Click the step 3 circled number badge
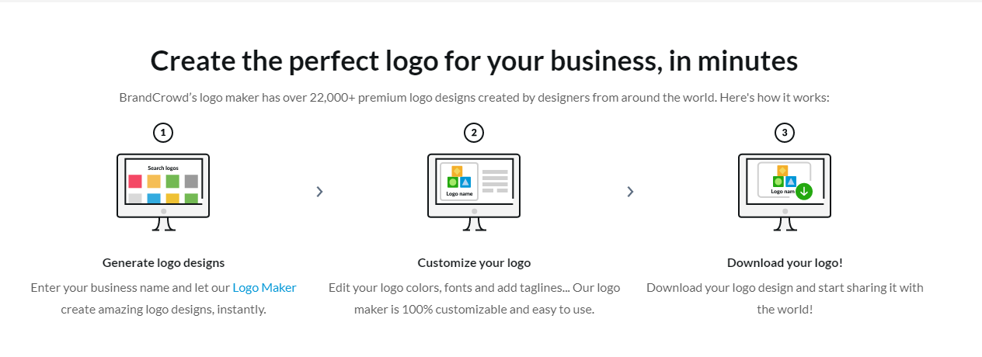The width and height of the screenshot is (982, 357). click(x=785, y=133)
